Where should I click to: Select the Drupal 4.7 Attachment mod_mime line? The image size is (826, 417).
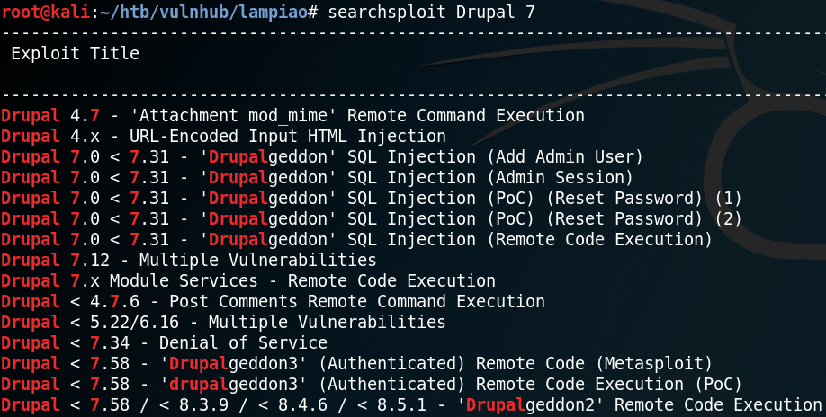tap(293, 116)
